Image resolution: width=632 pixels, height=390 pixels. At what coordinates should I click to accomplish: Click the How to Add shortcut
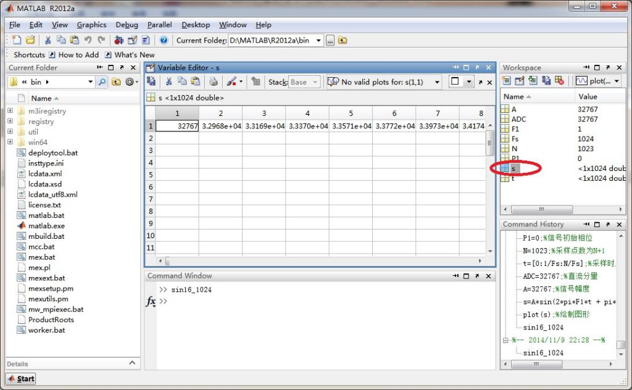pyautogui.click(x=74, y=55)
